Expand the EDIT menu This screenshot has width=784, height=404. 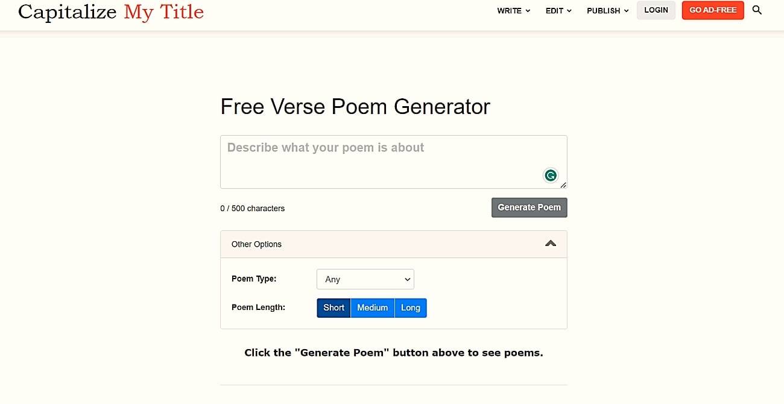click(x=558, y=10)
